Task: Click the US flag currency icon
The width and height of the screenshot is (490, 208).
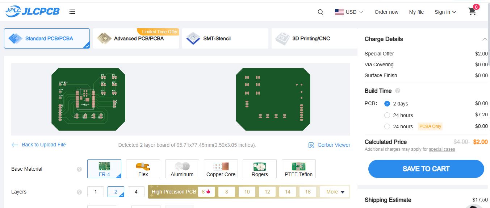Action: [339, 12]
